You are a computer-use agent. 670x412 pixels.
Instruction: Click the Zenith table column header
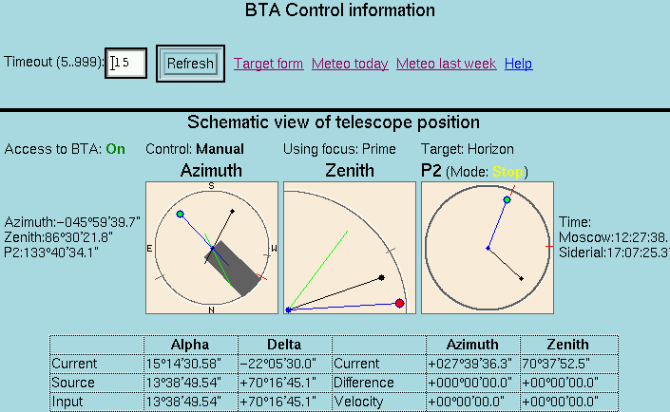coord(568,345)
